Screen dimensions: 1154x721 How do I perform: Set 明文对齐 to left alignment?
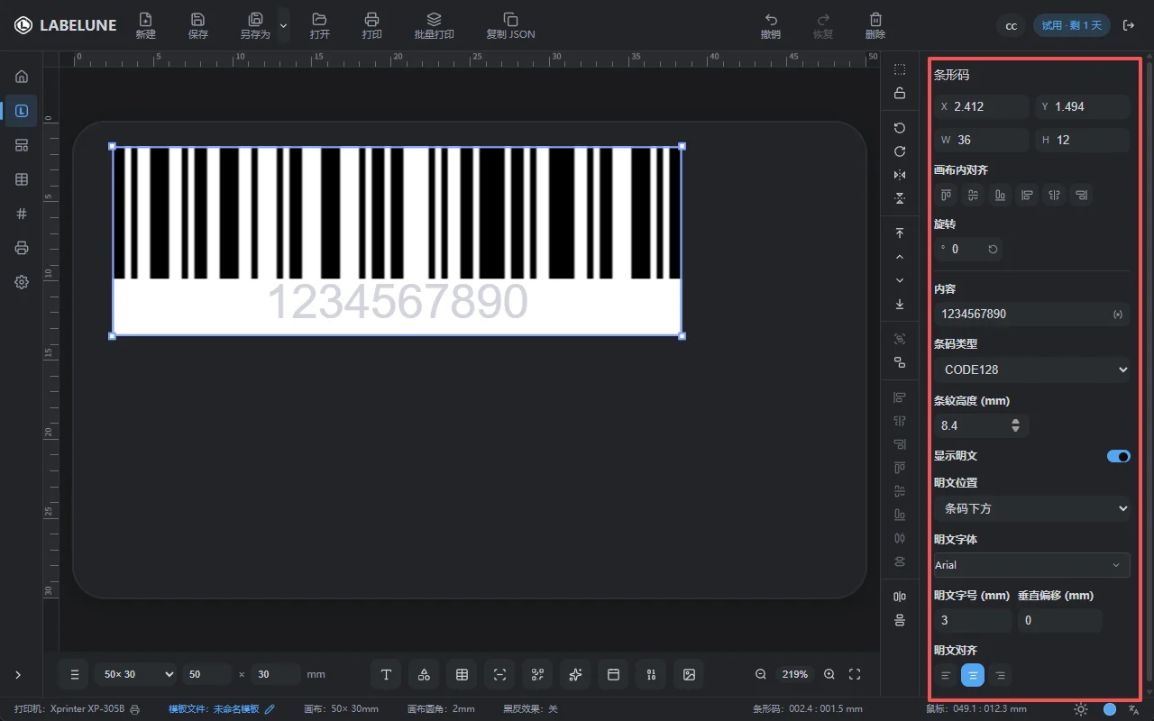[946, 674]
